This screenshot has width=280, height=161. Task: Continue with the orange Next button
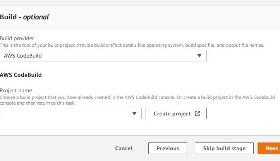[269, 148]
